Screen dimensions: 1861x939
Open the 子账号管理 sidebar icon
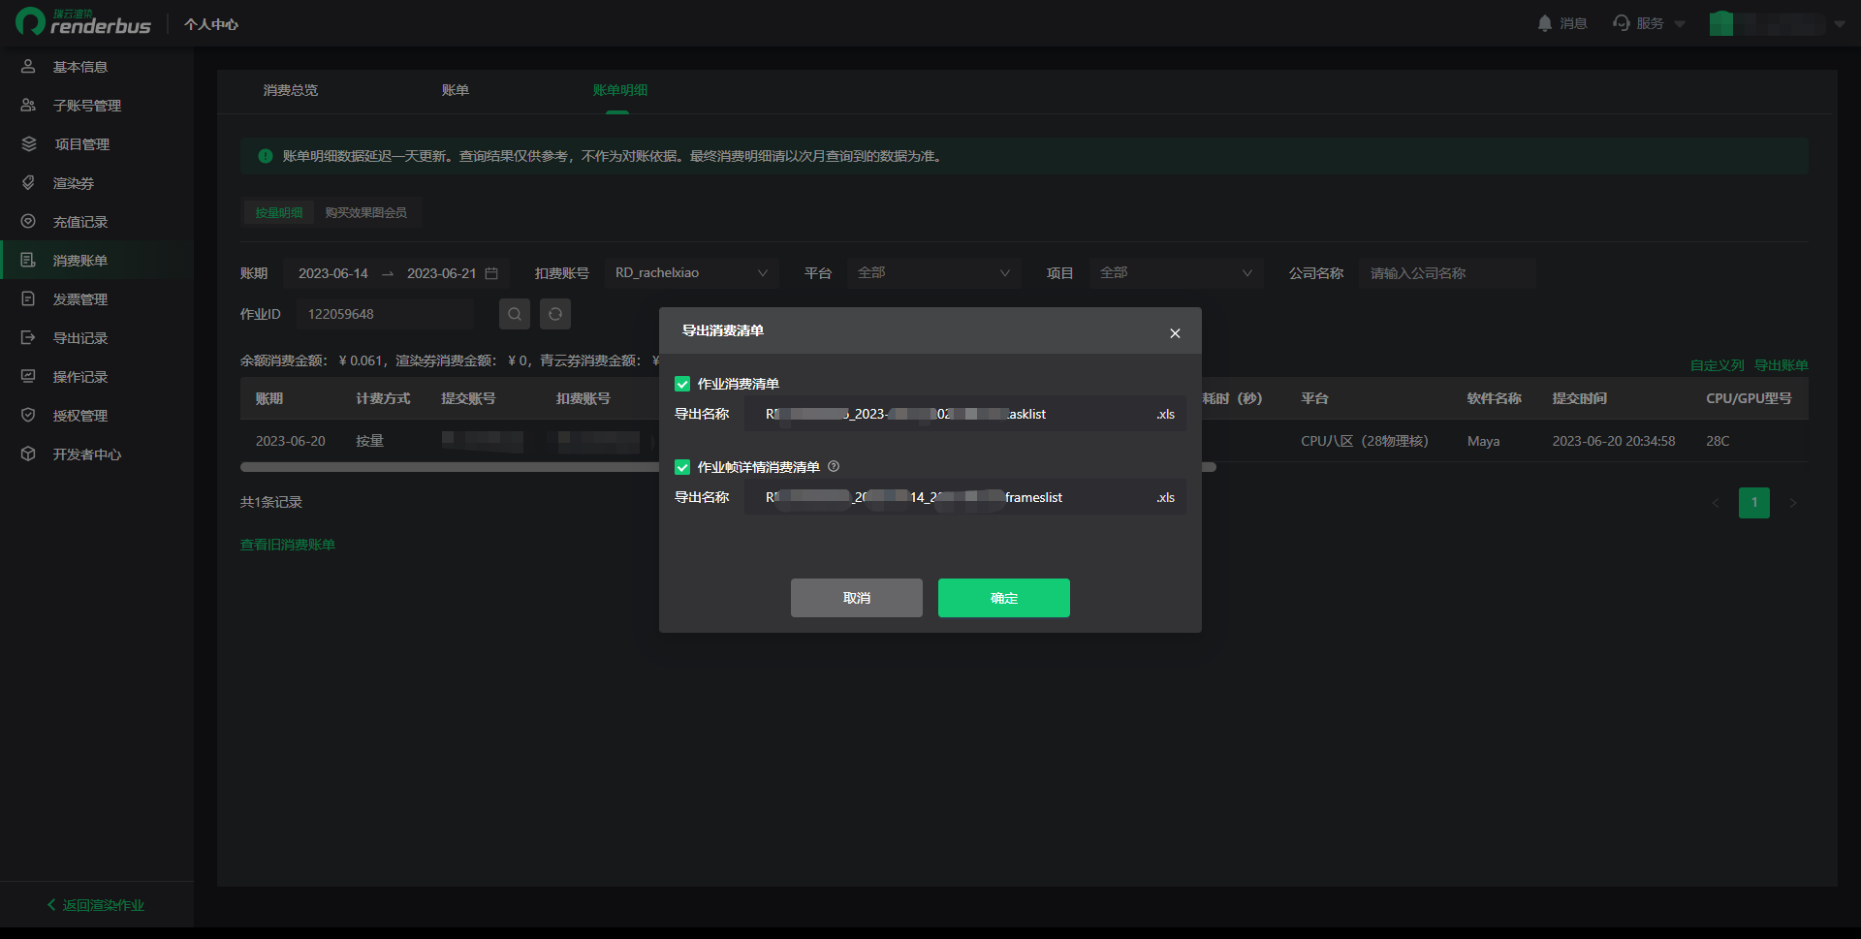(28, 106)
